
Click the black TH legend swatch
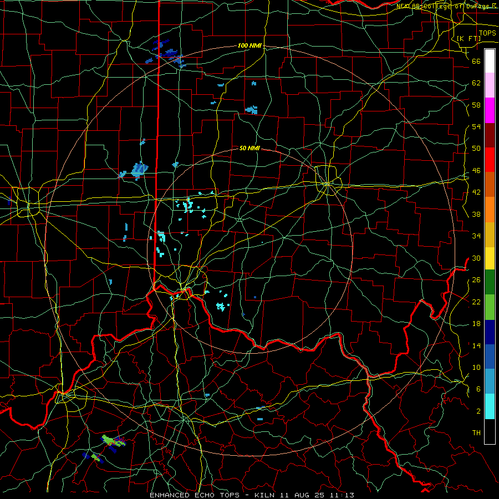point(490,431)
